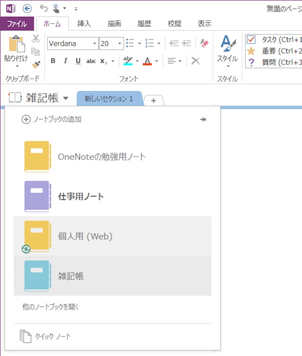Screen dimensions: 302x356
Task: Open the 雑記帳 notebook dropdown
Action: (x=66, y=97)
